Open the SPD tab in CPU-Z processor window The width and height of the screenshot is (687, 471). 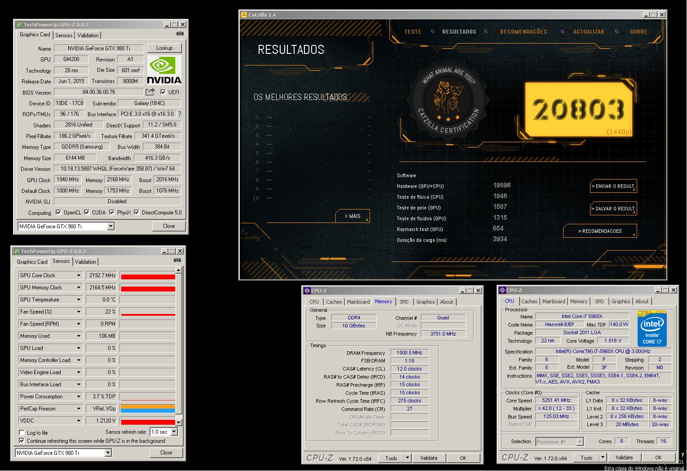599,301
